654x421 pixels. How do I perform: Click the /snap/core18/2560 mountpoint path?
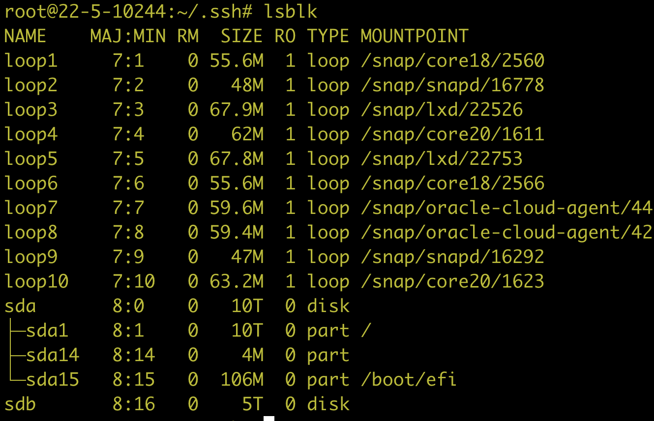tap(452, 61)
